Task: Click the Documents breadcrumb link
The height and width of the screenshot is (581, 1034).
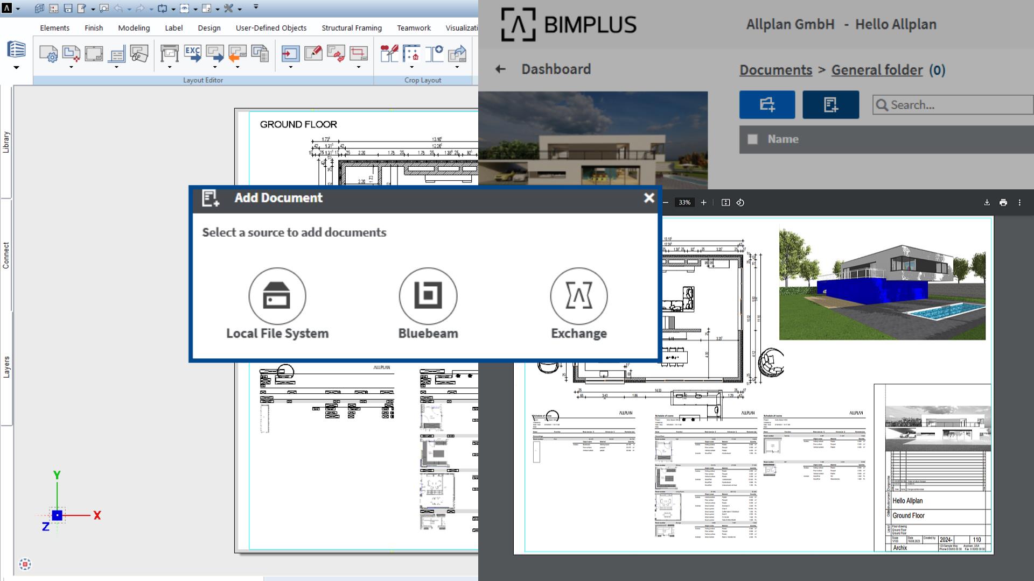Action: [x=775, y=70]
